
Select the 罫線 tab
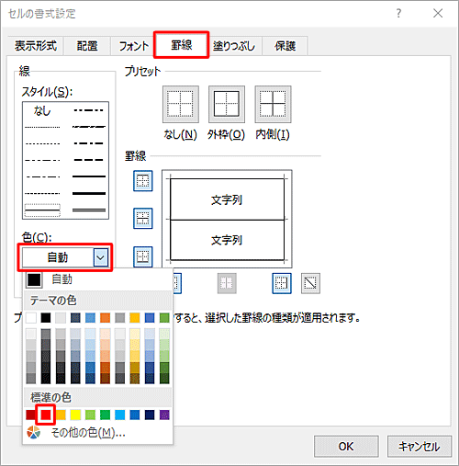tap(182, 45)
